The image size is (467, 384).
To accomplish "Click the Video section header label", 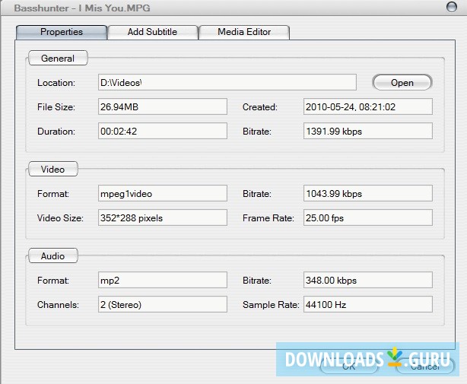I will pyautogui.click(x=52, y=169).
